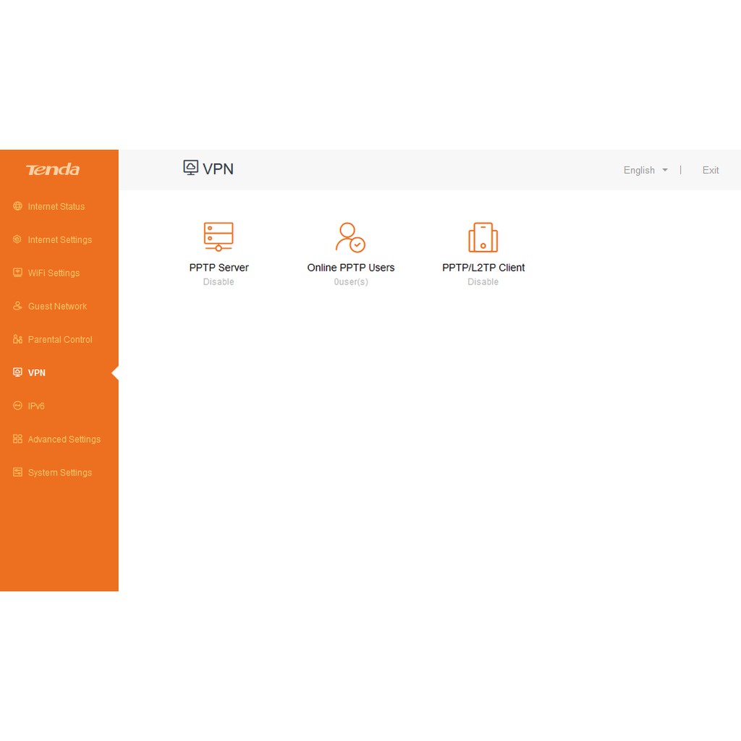The image size is (741, 741).
Task: Click the Tenda logo
Action: point(53,169)
